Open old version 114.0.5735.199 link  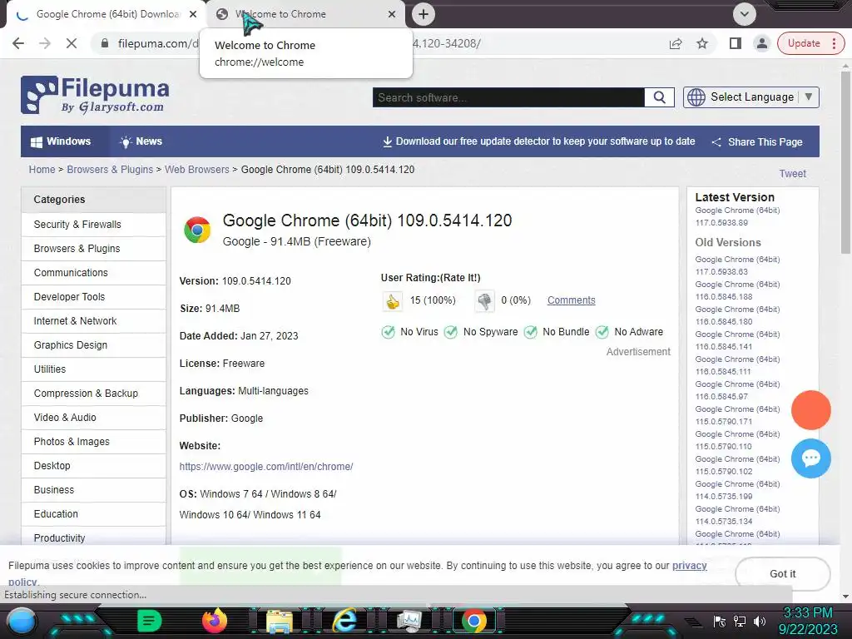737,490
